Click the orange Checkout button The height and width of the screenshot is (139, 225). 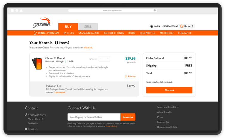[x=169, y=90]
